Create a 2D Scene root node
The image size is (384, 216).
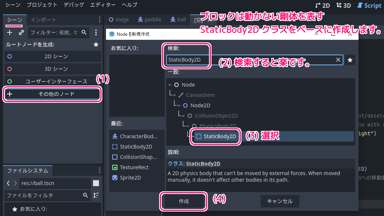pyautogui.click(x=53, y=56)
